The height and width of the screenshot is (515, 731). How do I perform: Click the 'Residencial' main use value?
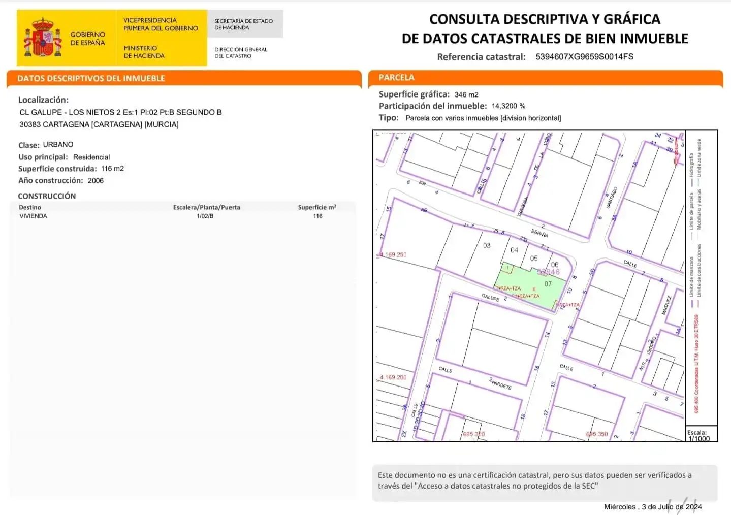tap(91, 157)
